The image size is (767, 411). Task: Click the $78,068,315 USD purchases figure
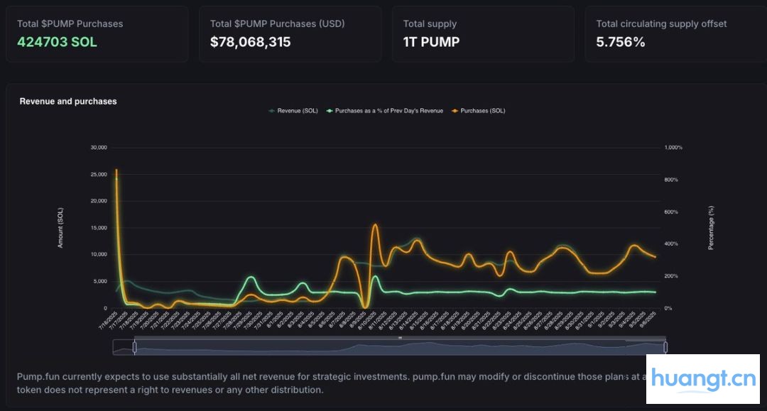(x=250, y=42)
